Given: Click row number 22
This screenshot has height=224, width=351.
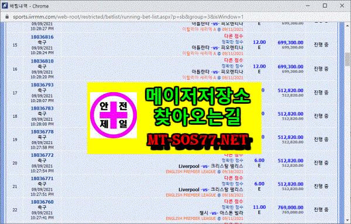Looking at the screenshot, I should pos(15,210).
